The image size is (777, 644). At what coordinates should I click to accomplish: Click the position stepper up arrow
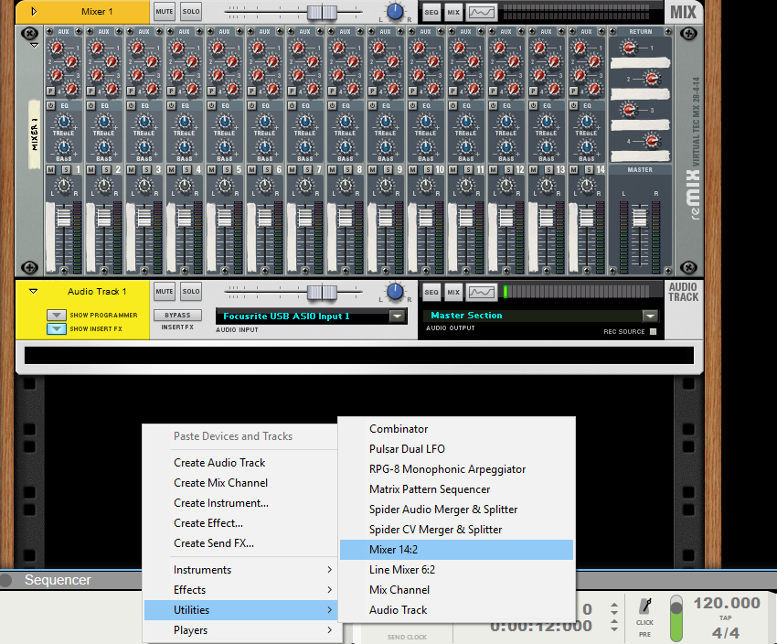coord(614,606)
